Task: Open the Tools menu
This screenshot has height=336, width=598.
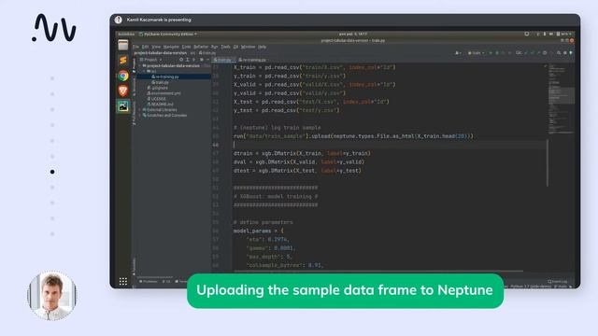Action: tap(226, 47)
